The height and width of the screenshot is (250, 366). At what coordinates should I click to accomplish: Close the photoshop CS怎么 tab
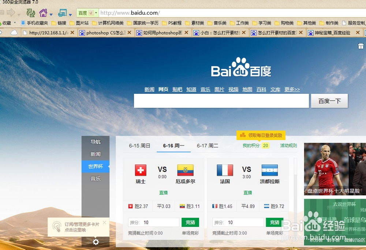coord(129,33)
